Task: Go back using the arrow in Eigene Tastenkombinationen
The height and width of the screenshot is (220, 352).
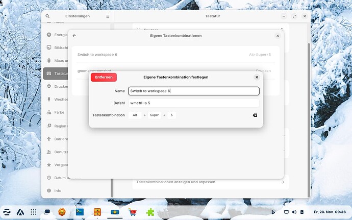Action: (x=74, y=36)
